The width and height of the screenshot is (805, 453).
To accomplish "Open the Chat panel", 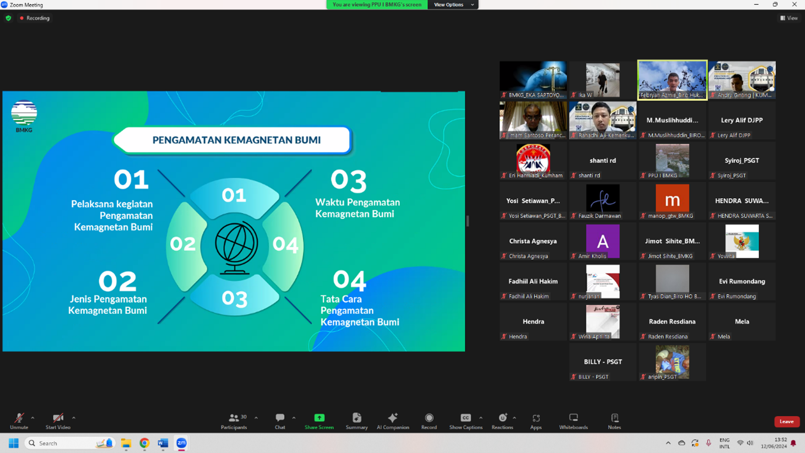I will pyautogui.click(x=280, y=421).
